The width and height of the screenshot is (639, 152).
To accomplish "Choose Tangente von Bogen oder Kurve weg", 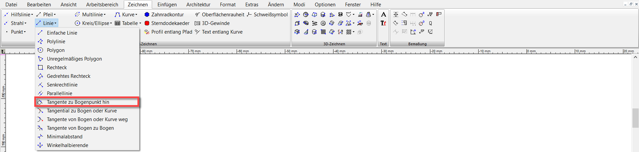I will point(87,119).
